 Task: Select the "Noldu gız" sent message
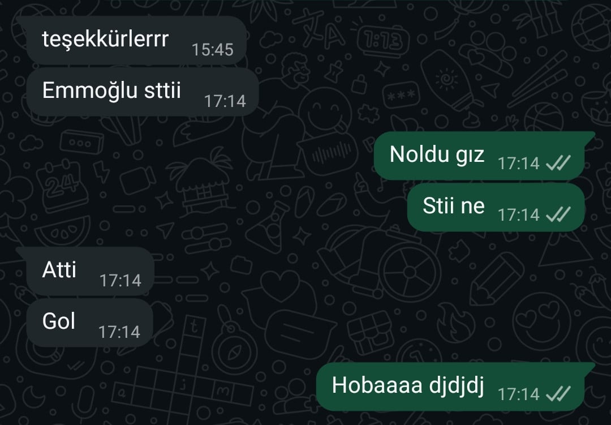[479, 156]
